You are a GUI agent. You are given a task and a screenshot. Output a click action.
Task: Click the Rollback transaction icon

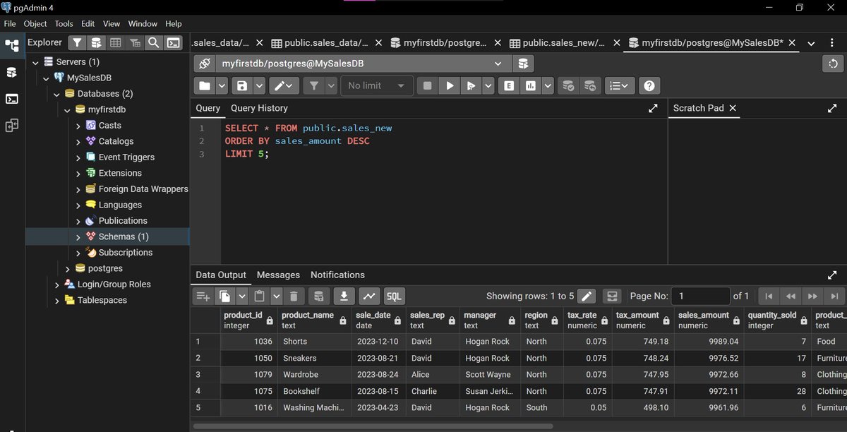point(590,85)
